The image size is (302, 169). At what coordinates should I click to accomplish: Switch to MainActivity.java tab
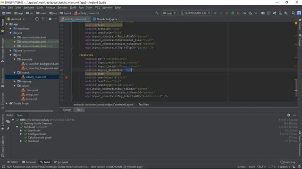(106, 19)
